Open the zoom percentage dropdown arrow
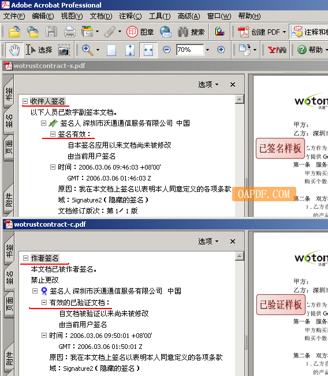The height and width of the screenshot is (376, 328). pos(207,50)
